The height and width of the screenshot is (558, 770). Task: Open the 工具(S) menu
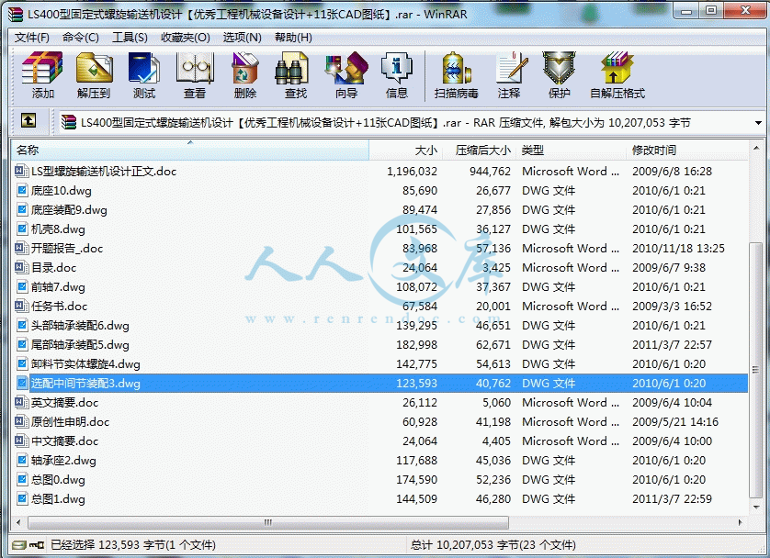tap(130, 38)
